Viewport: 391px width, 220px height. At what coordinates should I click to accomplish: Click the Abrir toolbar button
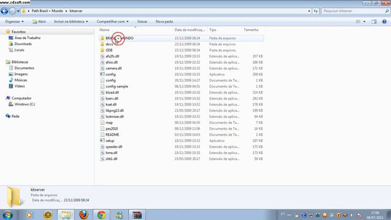pos(39,21)
